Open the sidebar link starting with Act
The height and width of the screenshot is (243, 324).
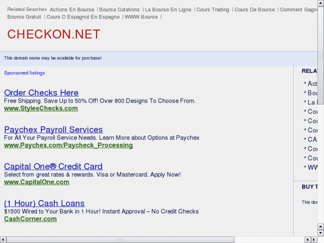pyautogui.click(x=312, y=83)
